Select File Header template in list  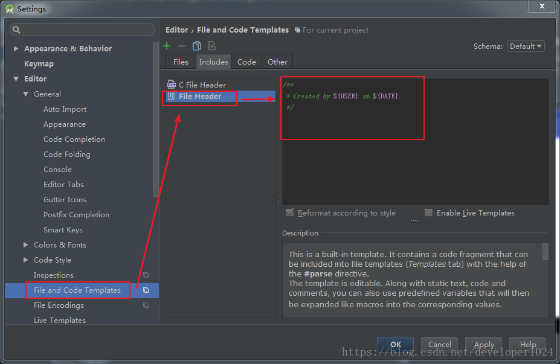[x=220, y=96]
